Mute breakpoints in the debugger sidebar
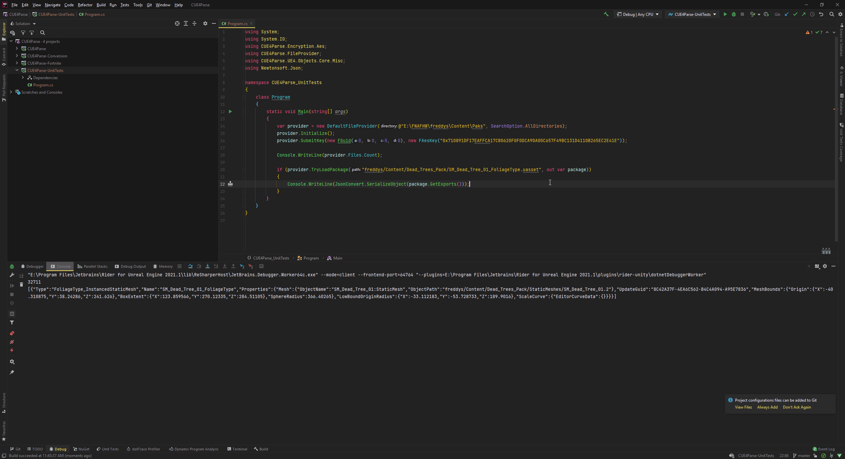845x459 pixels. click(x=12, y=342)
